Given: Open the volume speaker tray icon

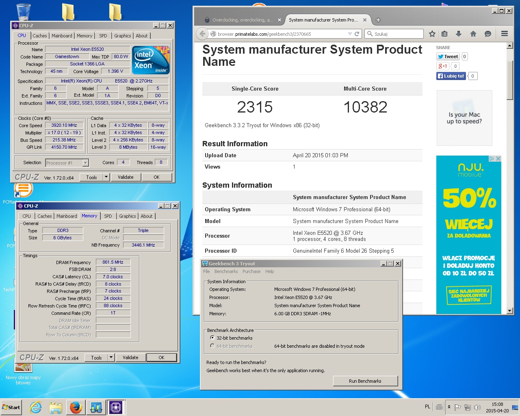Looking at the screenshot, I should [477, 407].
